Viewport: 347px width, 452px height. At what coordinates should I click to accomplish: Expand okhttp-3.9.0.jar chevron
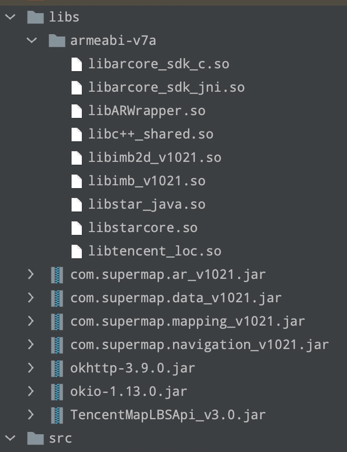31,368
